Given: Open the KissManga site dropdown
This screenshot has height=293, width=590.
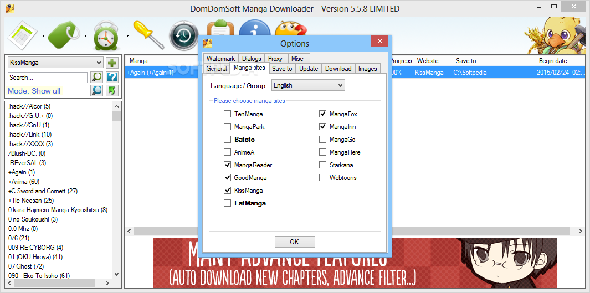Looking at the screenshot, I should tap(55, 63).
